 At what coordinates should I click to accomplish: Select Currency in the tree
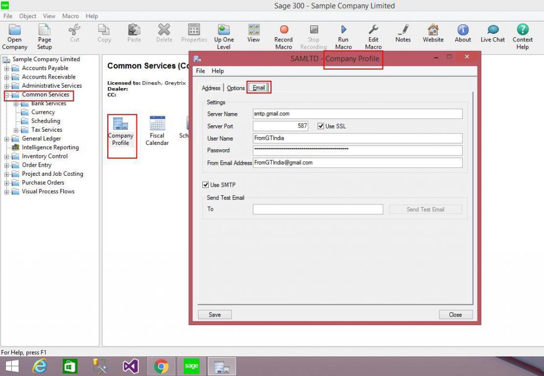43,112
